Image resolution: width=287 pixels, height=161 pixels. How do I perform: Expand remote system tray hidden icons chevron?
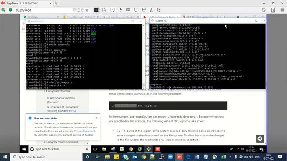pos(238,149)
